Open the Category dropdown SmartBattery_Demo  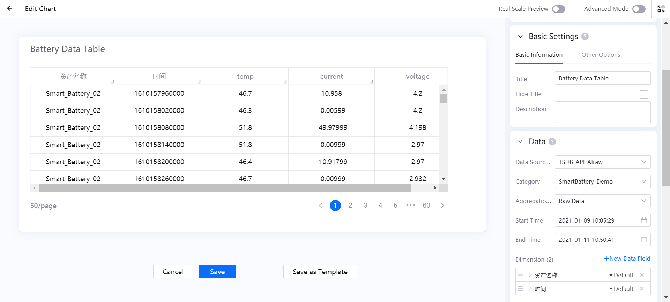(602, 181)
